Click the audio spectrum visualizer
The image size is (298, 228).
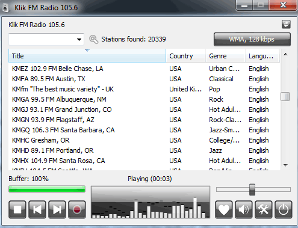click(x=151, y=202)
